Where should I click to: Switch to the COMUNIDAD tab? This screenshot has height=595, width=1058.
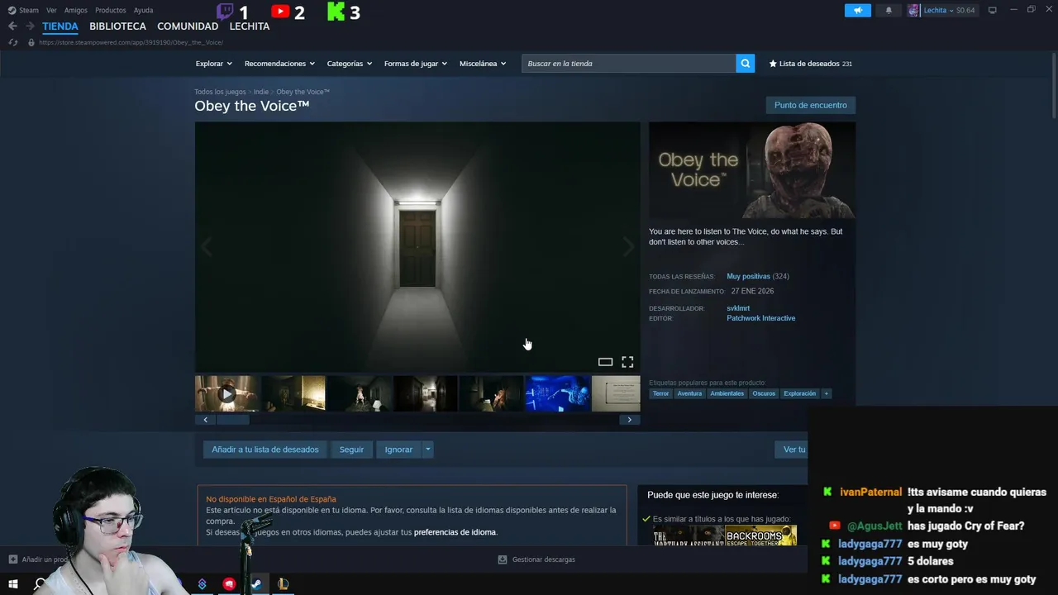[x=188, y=26]
